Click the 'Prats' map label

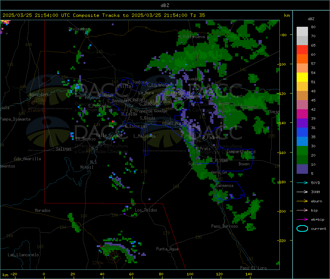[x=205, y=149]
